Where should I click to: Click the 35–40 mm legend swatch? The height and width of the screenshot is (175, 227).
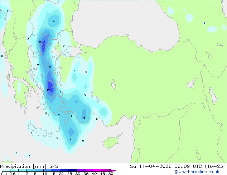tap(88, 170)
